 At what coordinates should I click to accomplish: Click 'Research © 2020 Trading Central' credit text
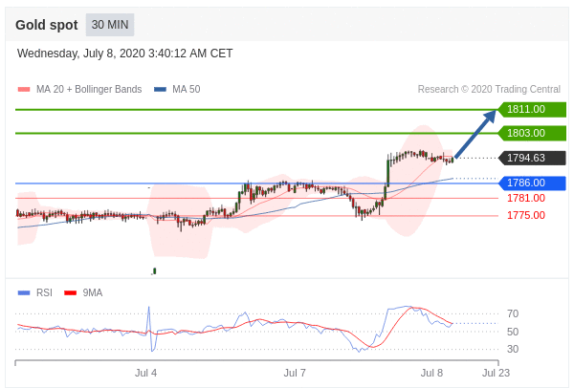pos(489,89)
